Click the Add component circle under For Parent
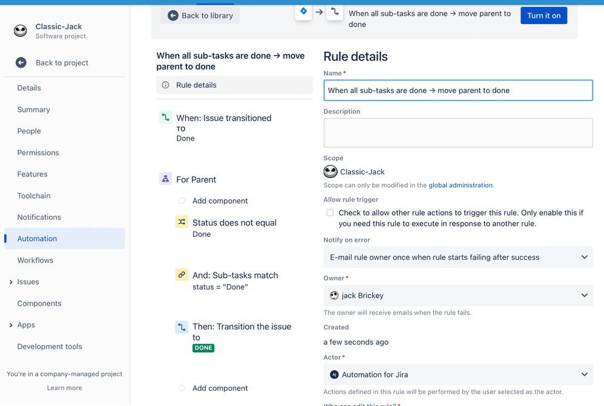Viewport: 604px width, 406px height. tap(182, 201)
